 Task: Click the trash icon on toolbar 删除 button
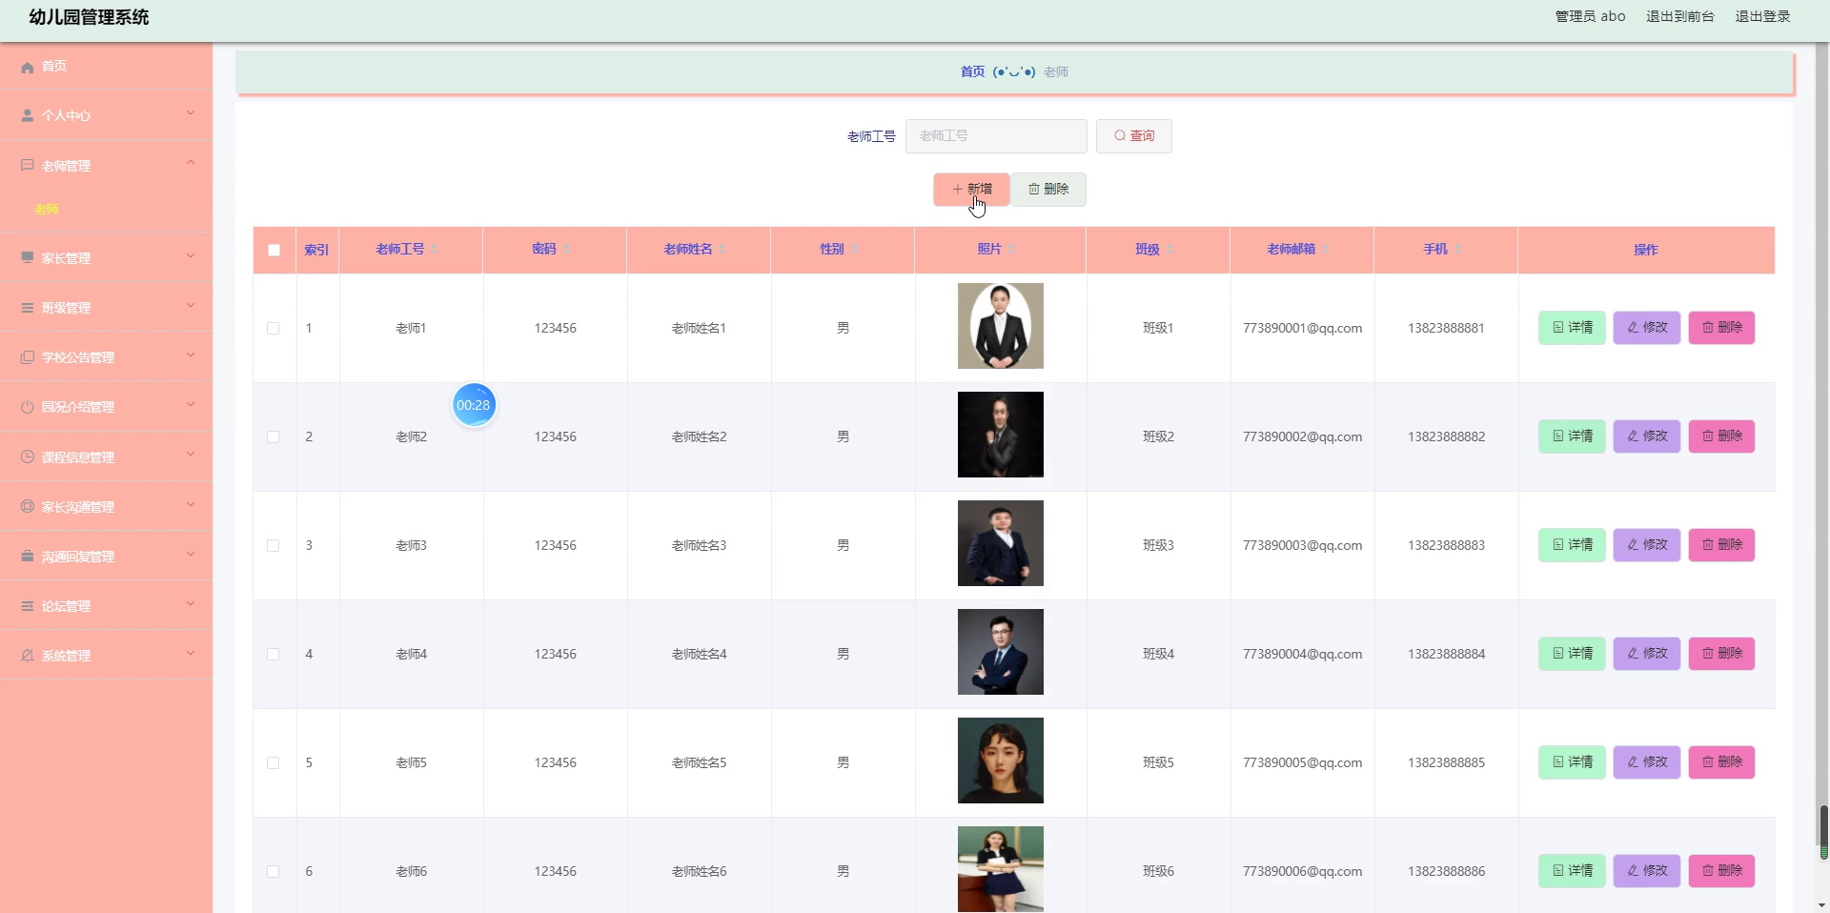[x=1034, y=189]
